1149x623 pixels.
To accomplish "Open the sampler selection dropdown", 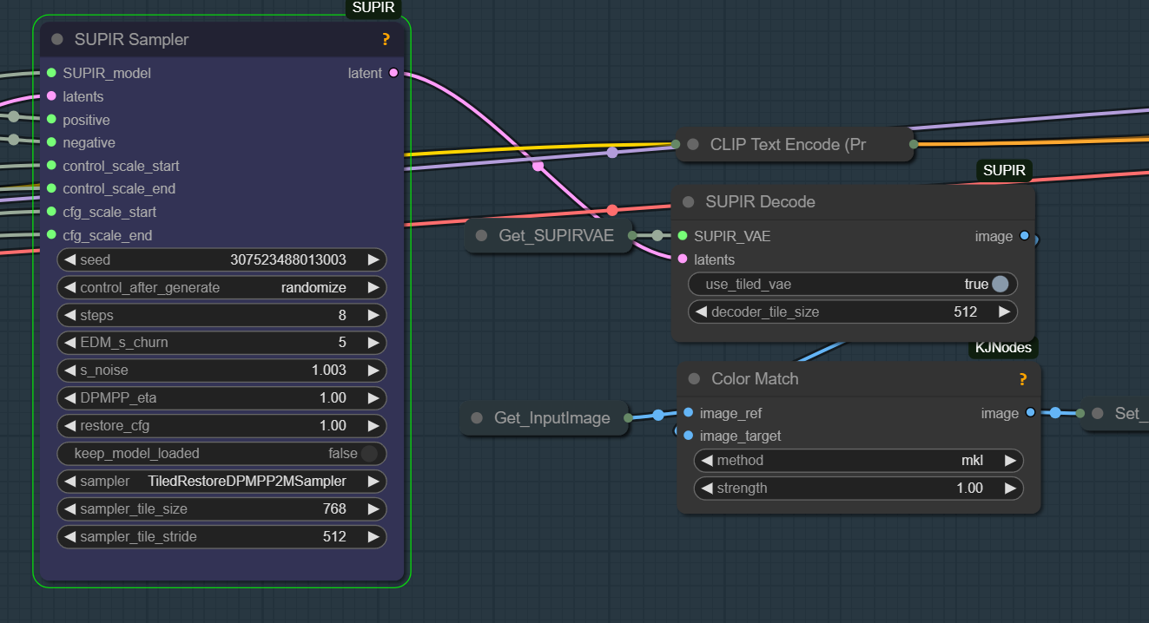I will point(221,481).
